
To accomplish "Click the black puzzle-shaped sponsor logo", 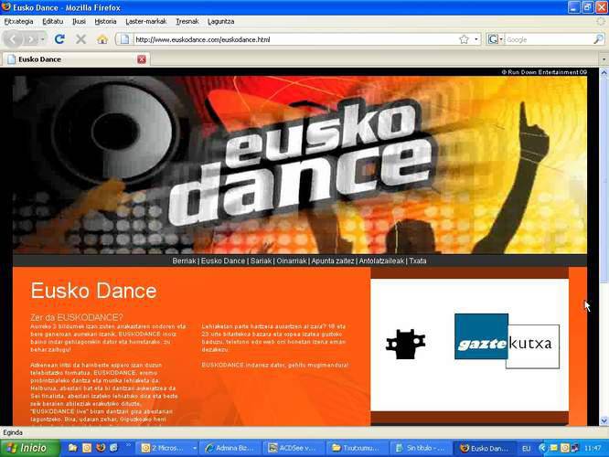I will coord(405,344).
